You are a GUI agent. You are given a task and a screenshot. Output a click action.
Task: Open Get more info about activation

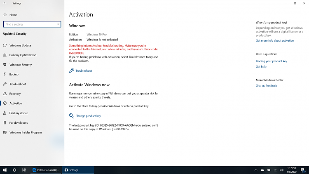pos(275,41)
